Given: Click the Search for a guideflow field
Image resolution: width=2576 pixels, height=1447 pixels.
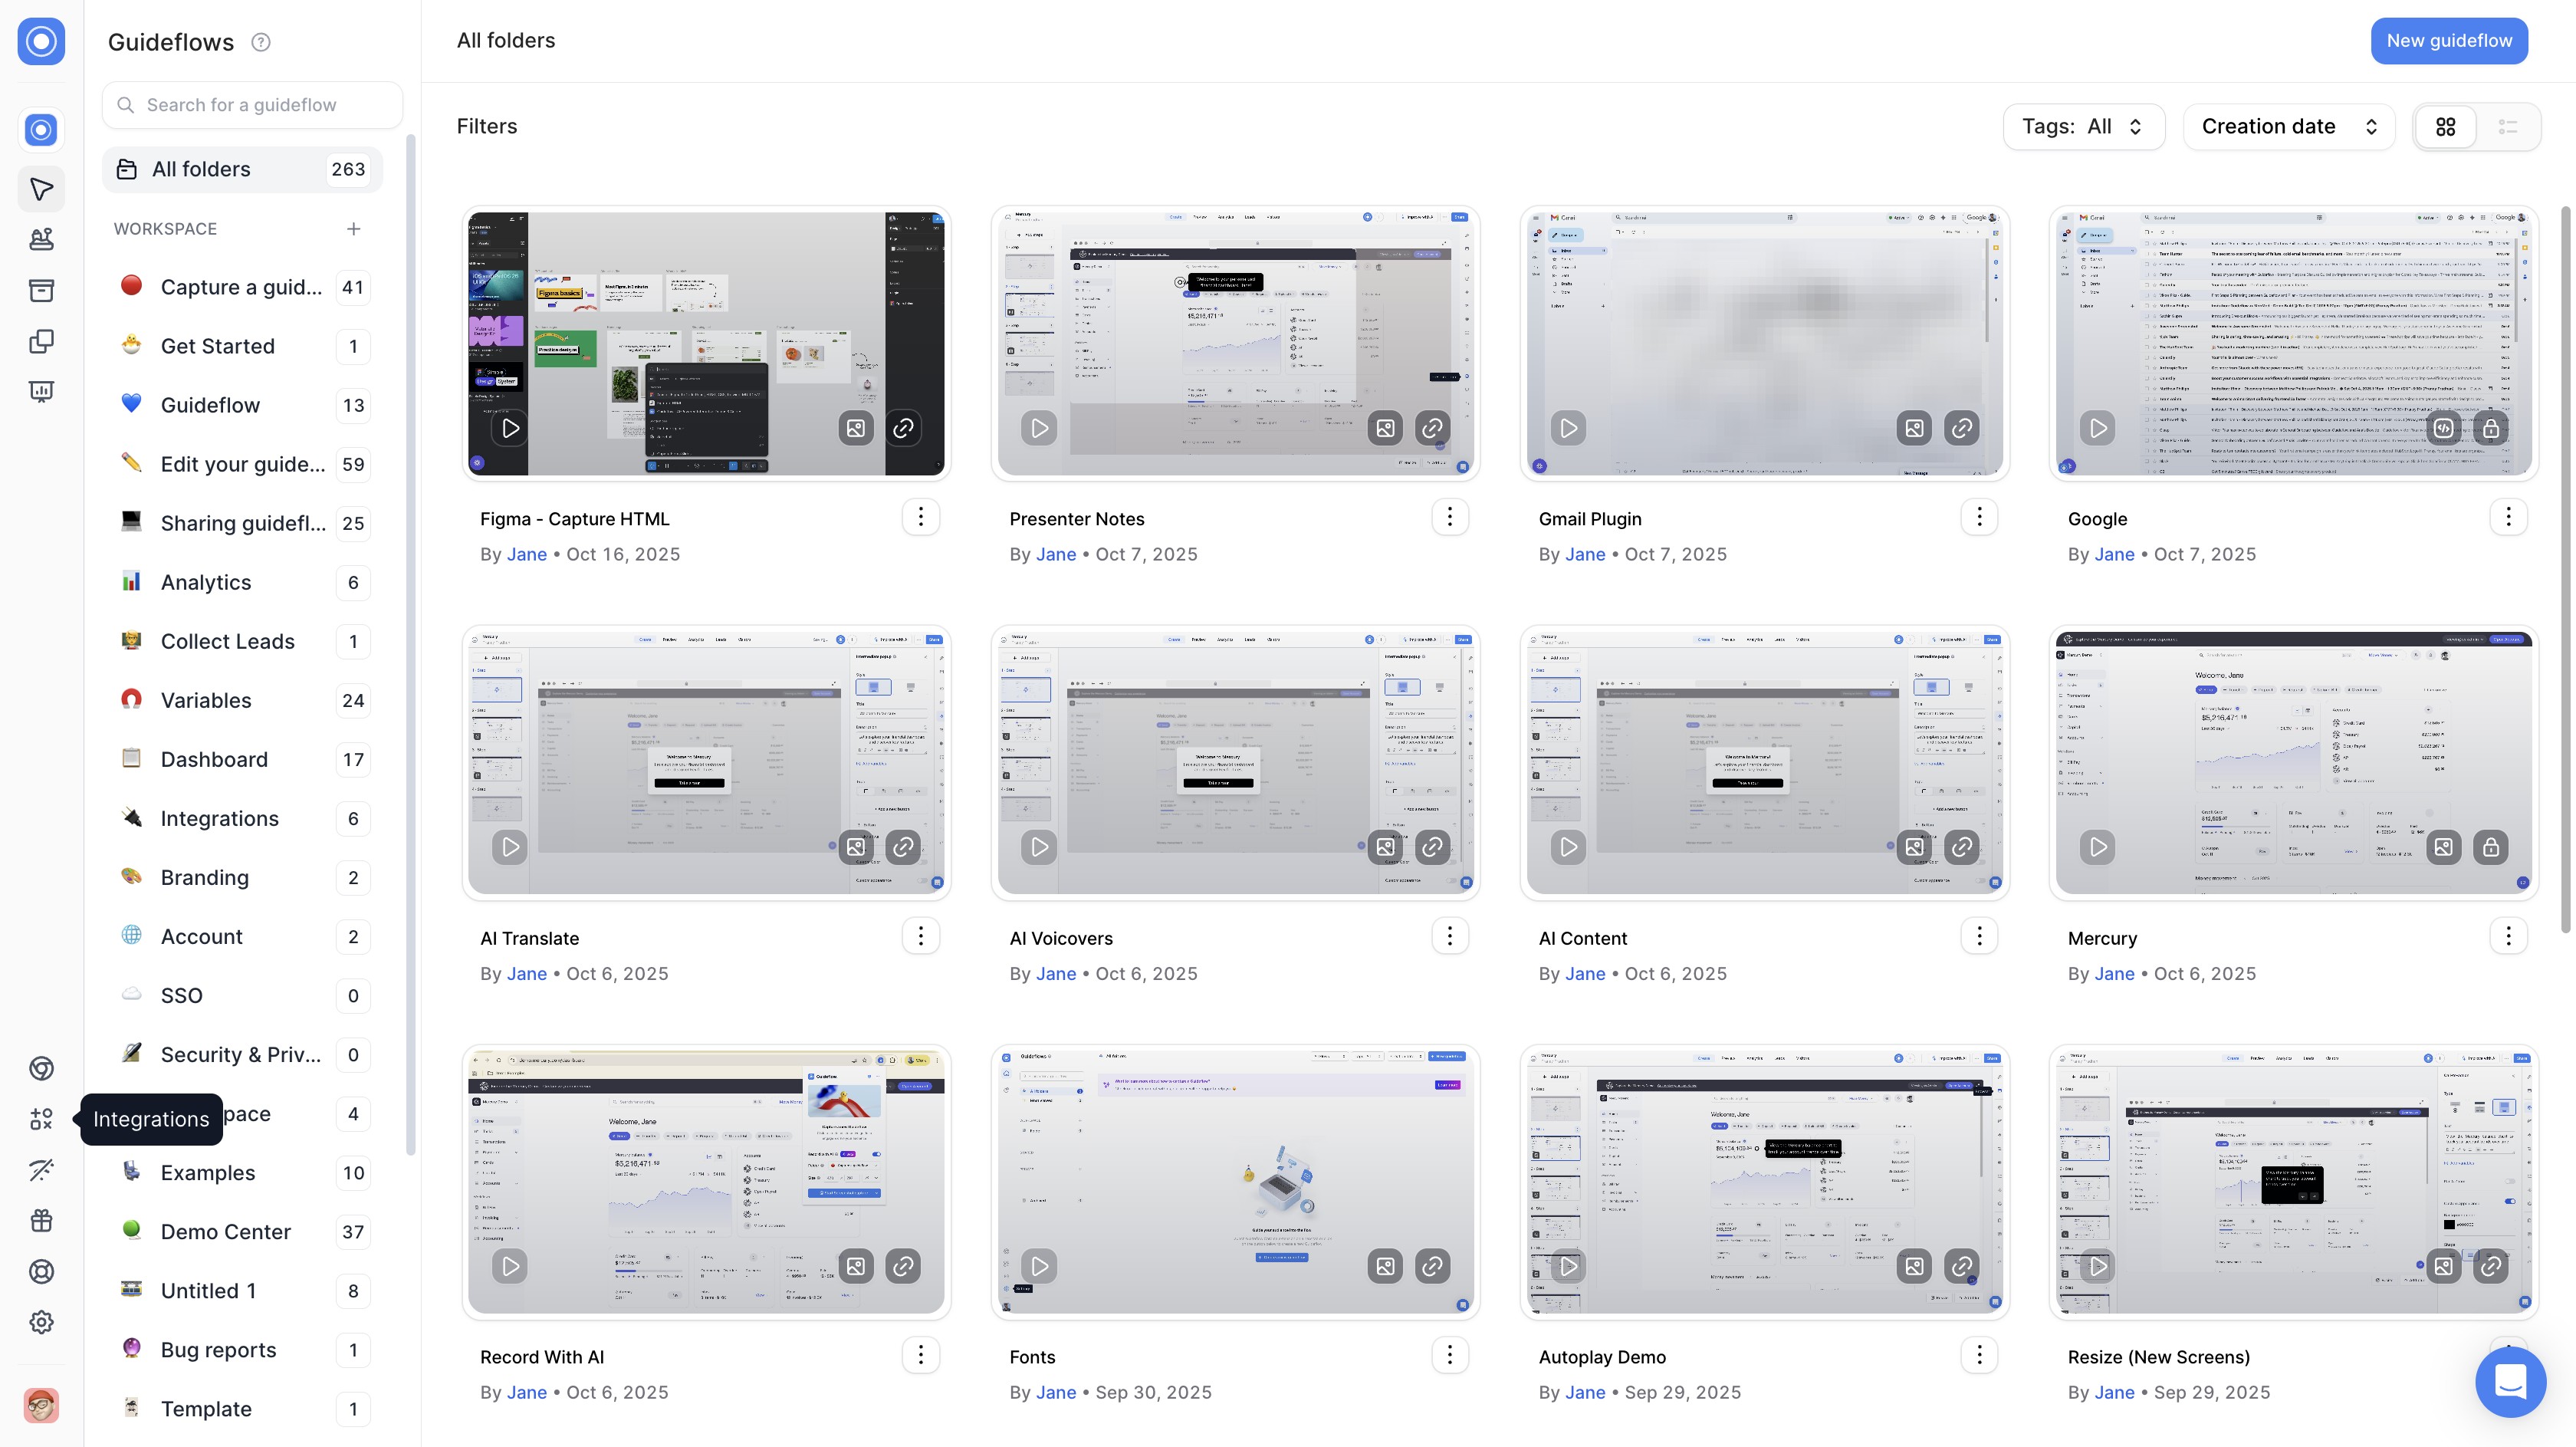Looking at the screenshot, I should pos(253,105).
